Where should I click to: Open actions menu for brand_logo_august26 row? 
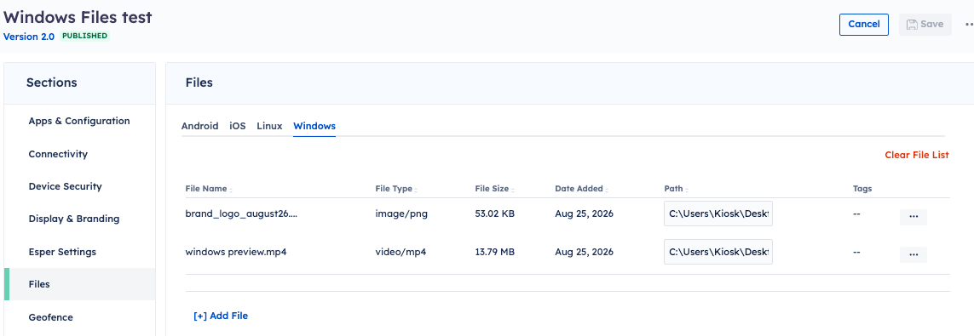[913, 217]
